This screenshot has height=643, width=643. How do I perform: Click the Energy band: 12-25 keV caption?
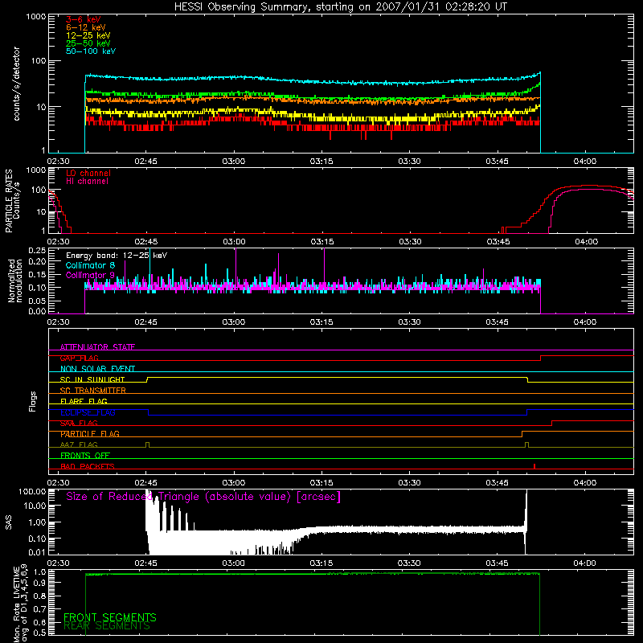117,256
